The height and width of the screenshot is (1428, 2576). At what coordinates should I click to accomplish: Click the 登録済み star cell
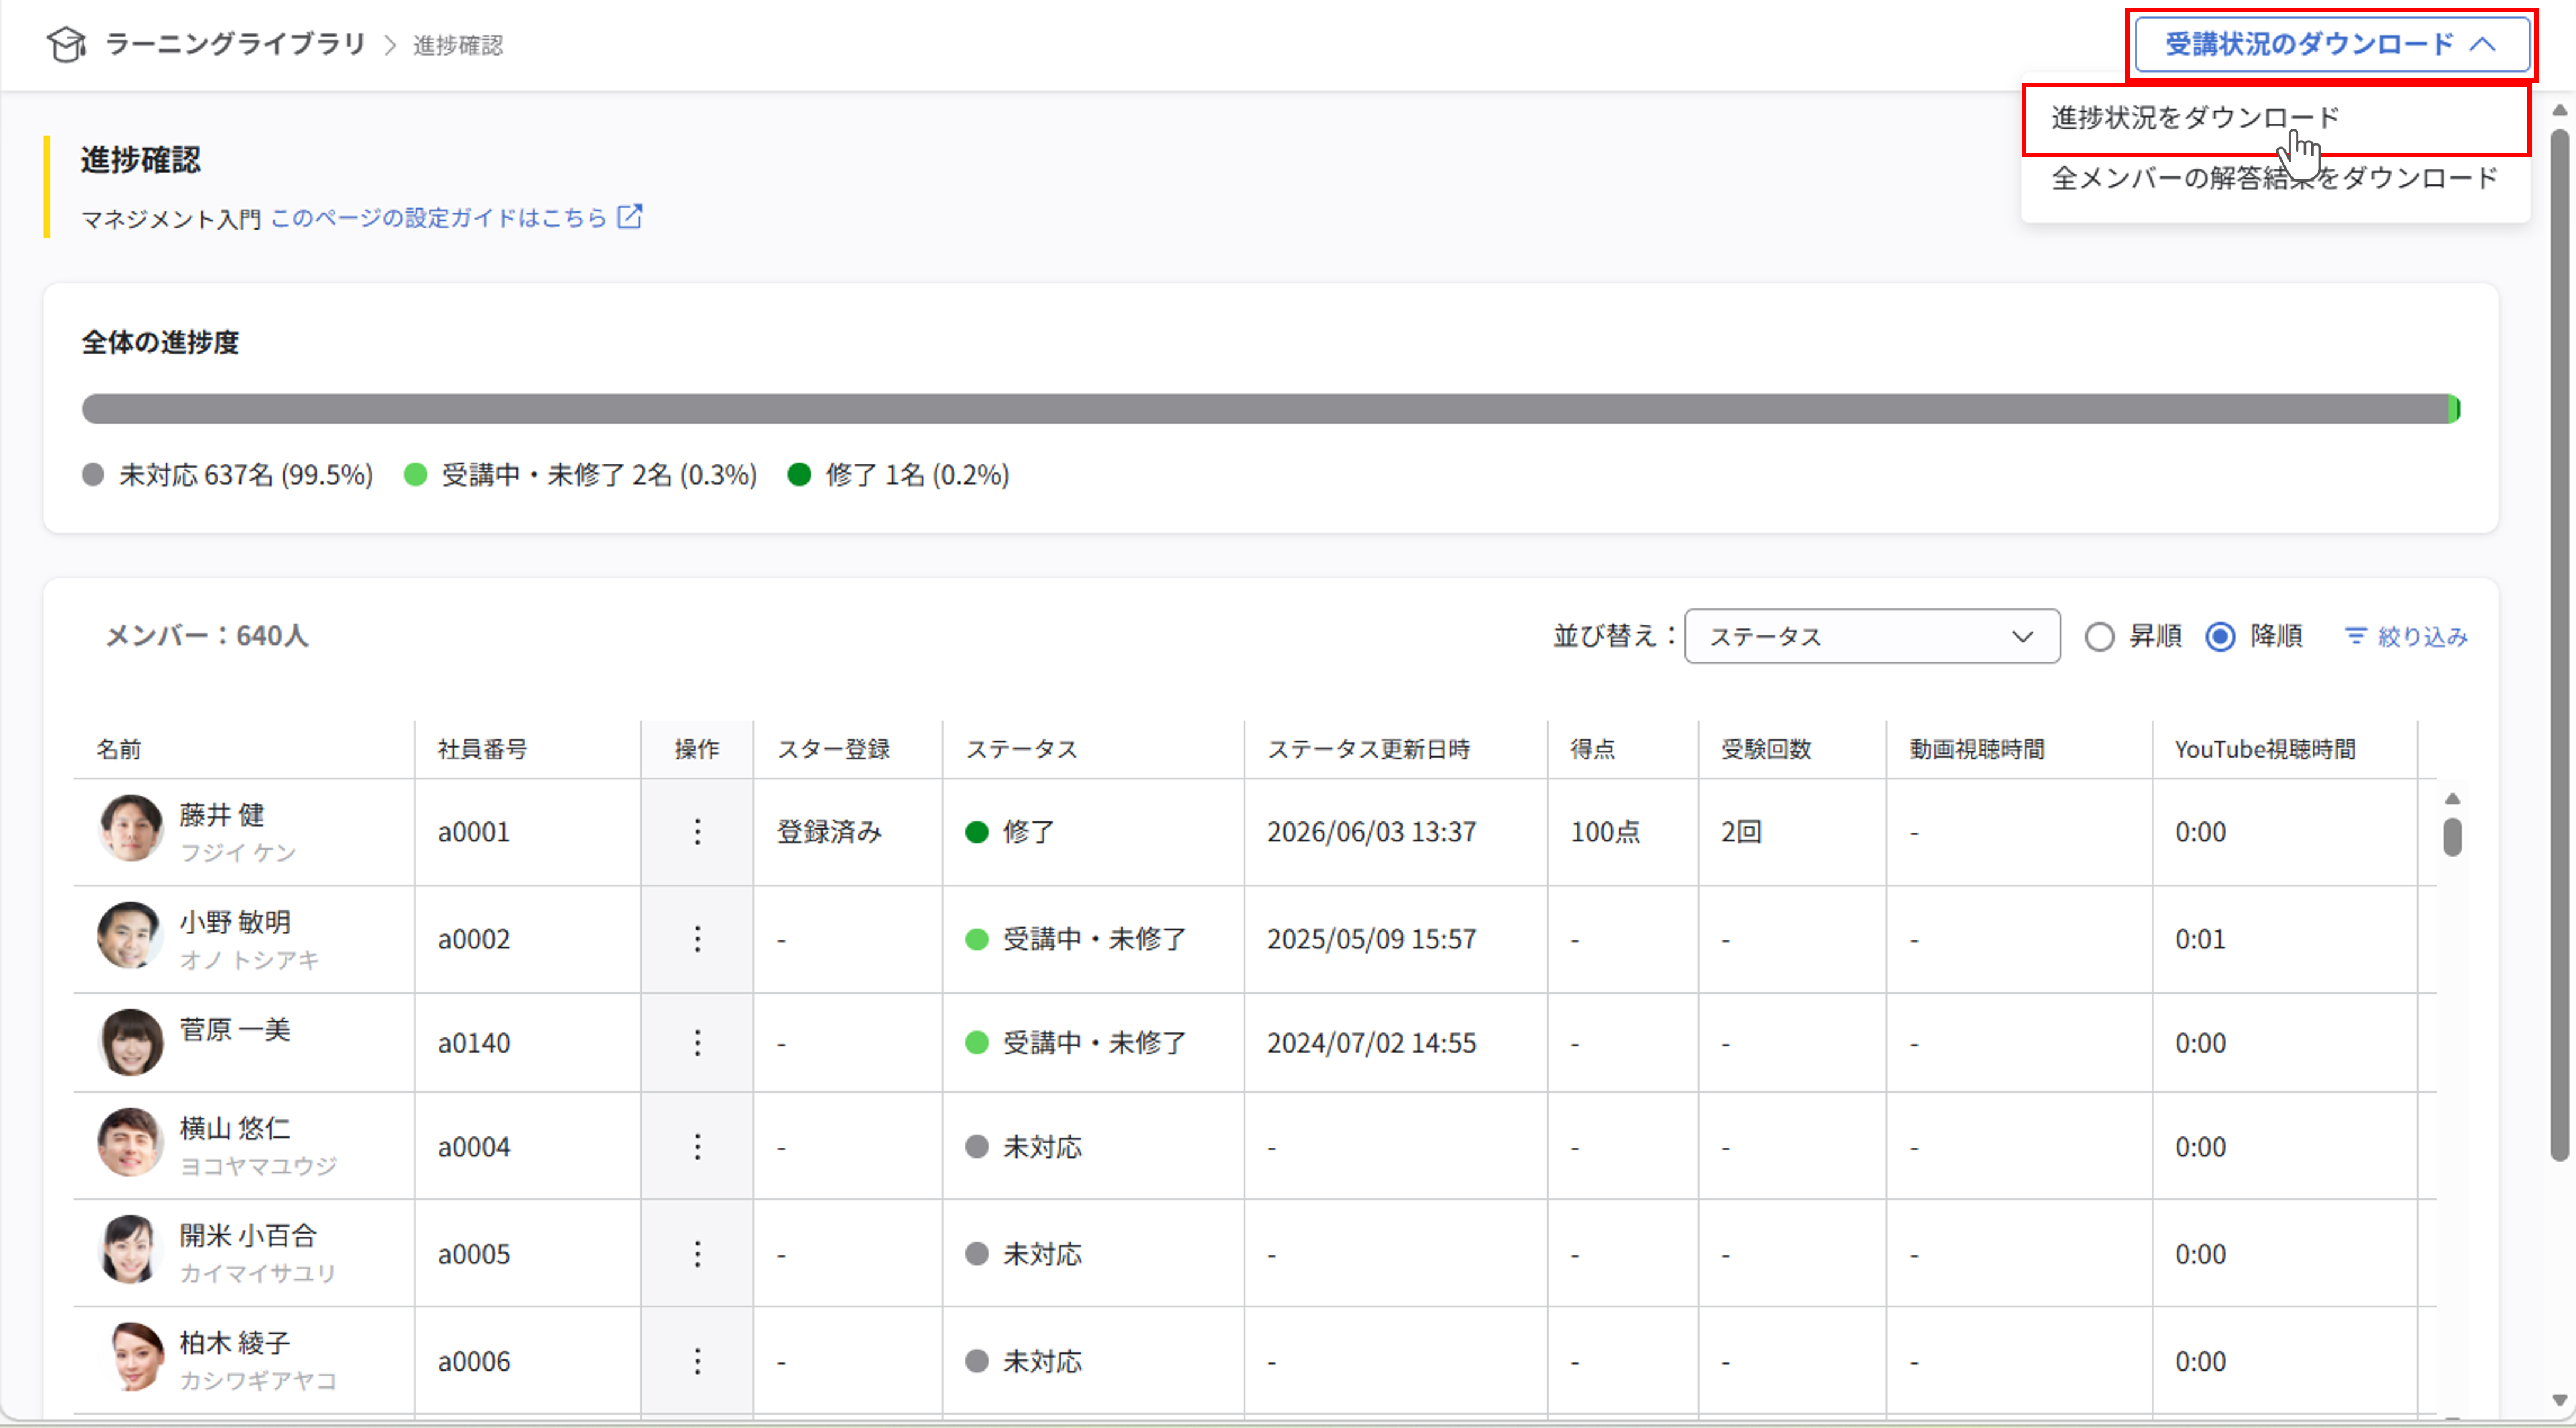829,831
